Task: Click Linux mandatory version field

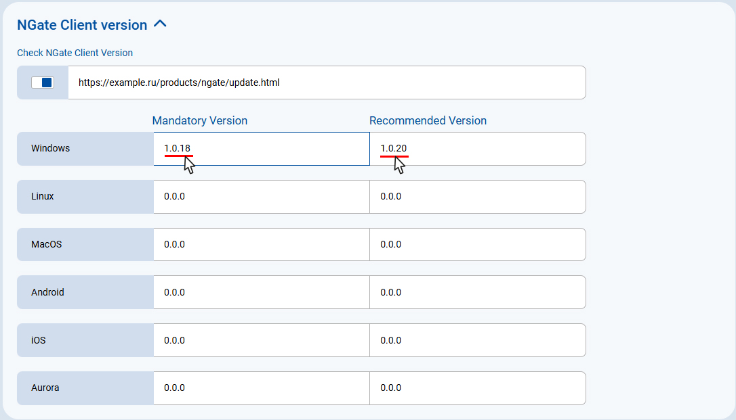Action: click(261, 197)
